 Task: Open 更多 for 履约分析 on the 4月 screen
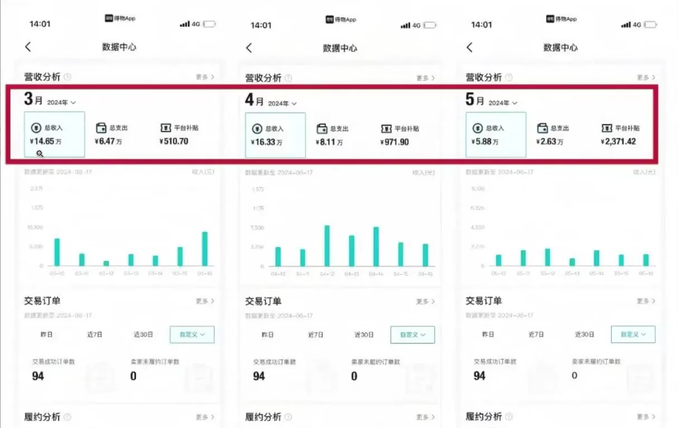pyautogui.click(x=426, y=417)
